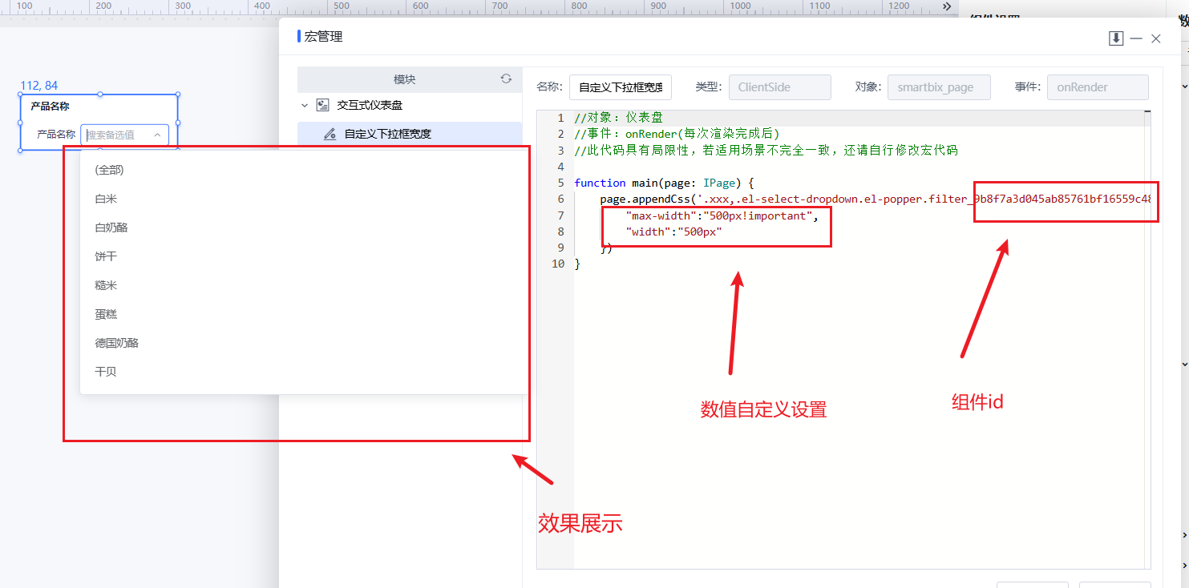Toggle the 搜索备选值 dropdown arrow
Viewport: 1189px width, 588px height.
click(x=157, y=135)
